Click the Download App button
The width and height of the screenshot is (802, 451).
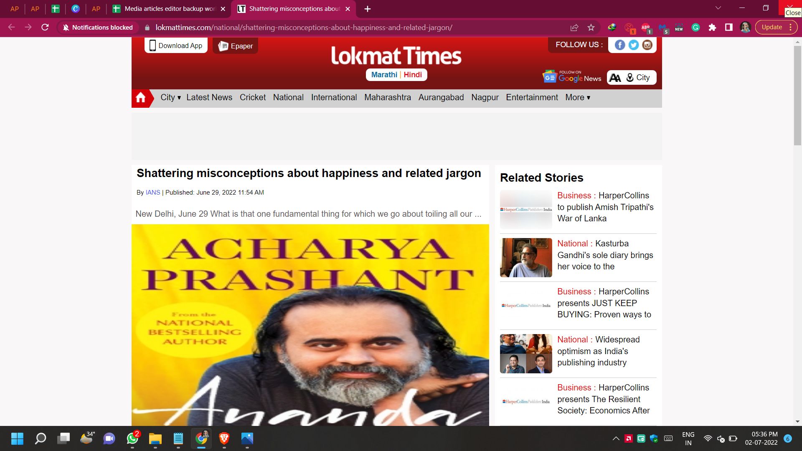176,46
